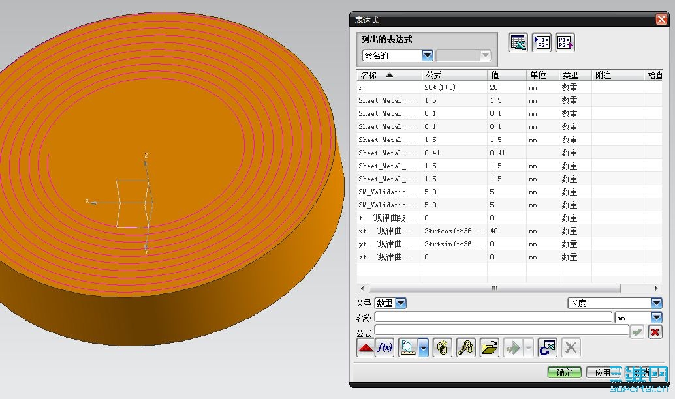Click the formula cell 20*(1+t)

click(x=454, y=87)
